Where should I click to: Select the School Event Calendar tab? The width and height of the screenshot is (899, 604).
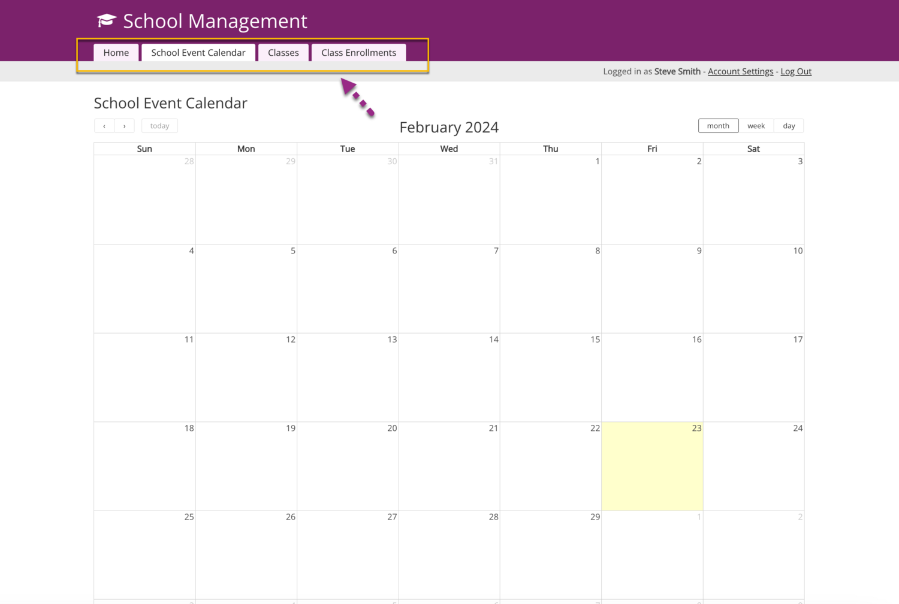click(198, 53)
